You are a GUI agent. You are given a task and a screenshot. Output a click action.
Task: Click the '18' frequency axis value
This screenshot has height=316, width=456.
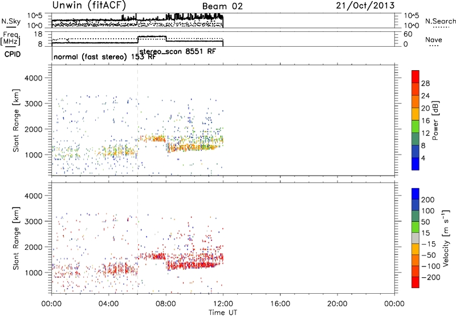pos(38,34)
